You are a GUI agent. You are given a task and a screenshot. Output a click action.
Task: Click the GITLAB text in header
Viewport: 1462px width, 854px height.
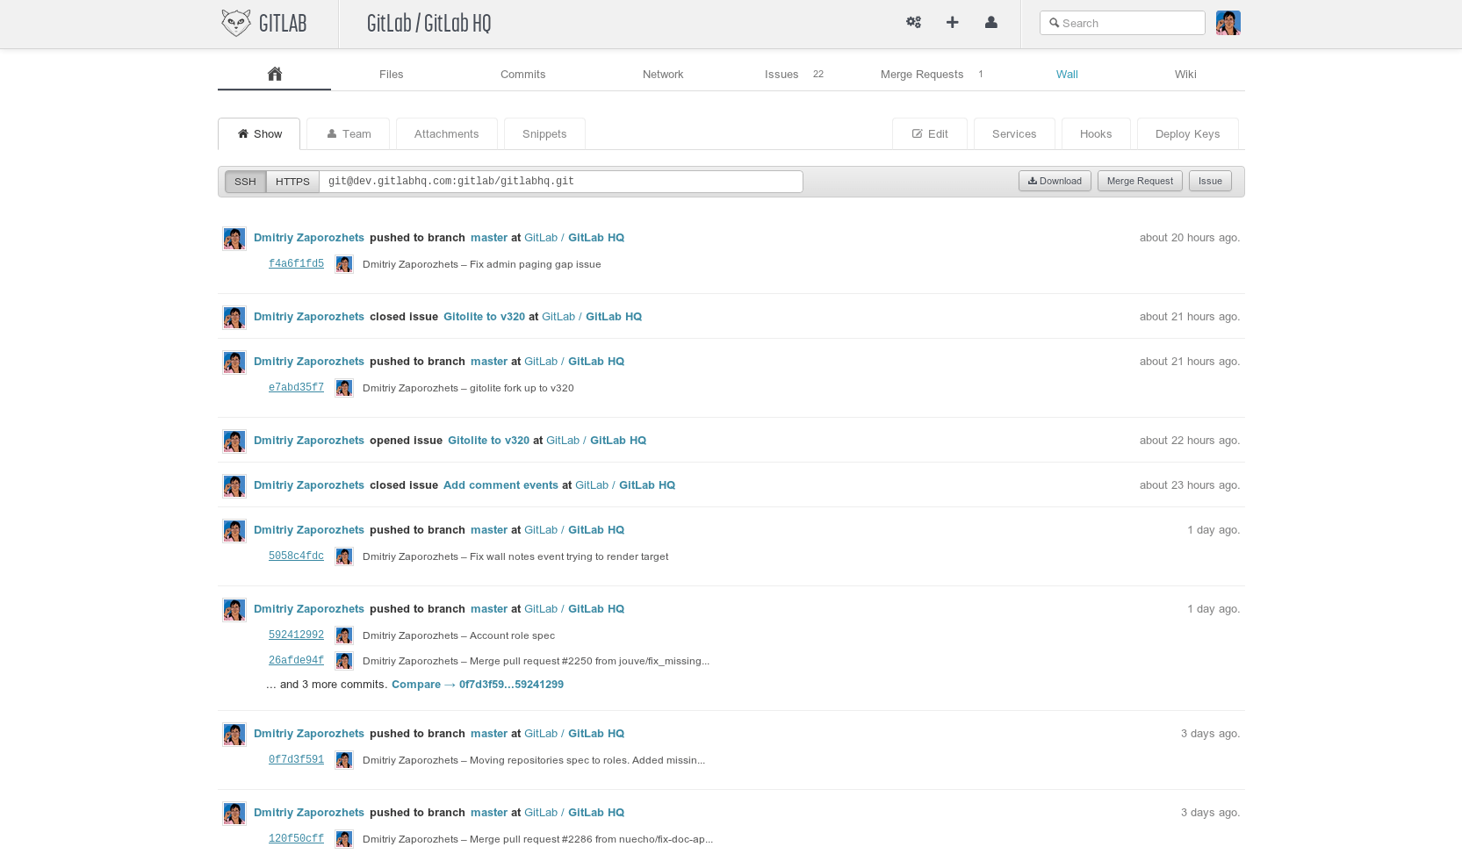click(283, 24)
